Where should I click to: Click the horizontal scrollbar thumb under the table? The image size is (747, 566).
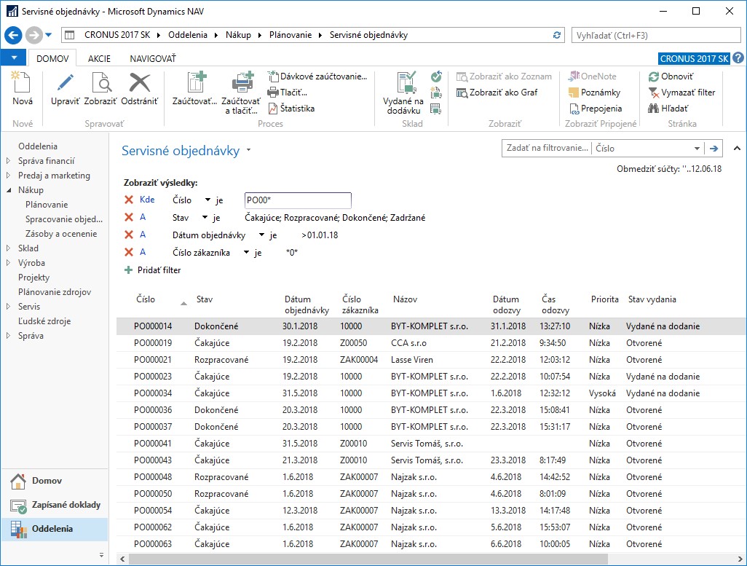pos(368,559)
